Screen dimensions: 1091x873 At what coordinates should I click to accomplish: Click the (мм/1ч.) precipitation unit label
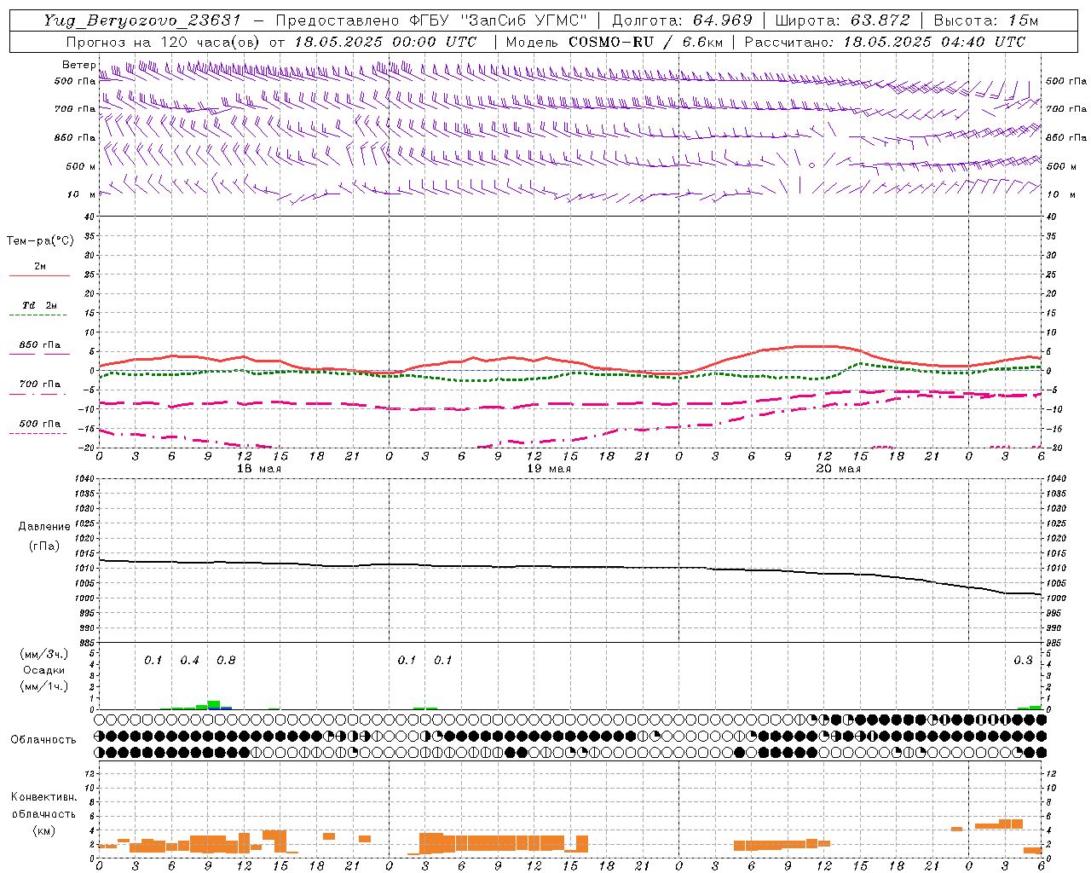[44, 686]
